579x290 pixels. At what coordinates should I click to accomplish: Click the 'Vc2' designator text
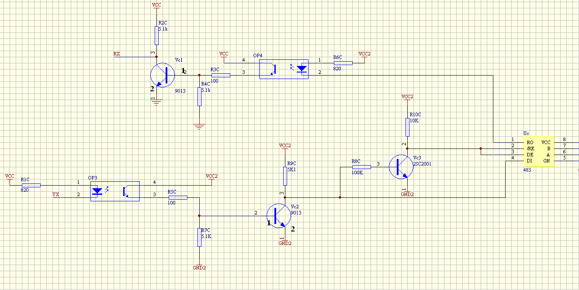[x=295, y=207]
